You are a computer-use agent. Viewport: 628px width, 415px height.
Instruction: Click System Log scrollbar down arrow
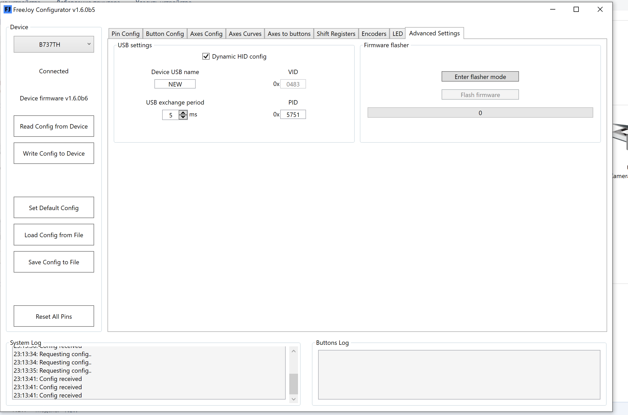(294, 399)
